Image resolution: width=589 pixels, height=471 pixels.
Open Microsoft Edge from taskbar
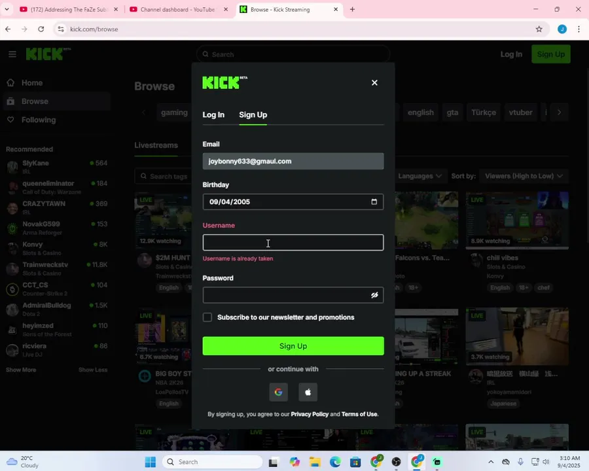335,462
